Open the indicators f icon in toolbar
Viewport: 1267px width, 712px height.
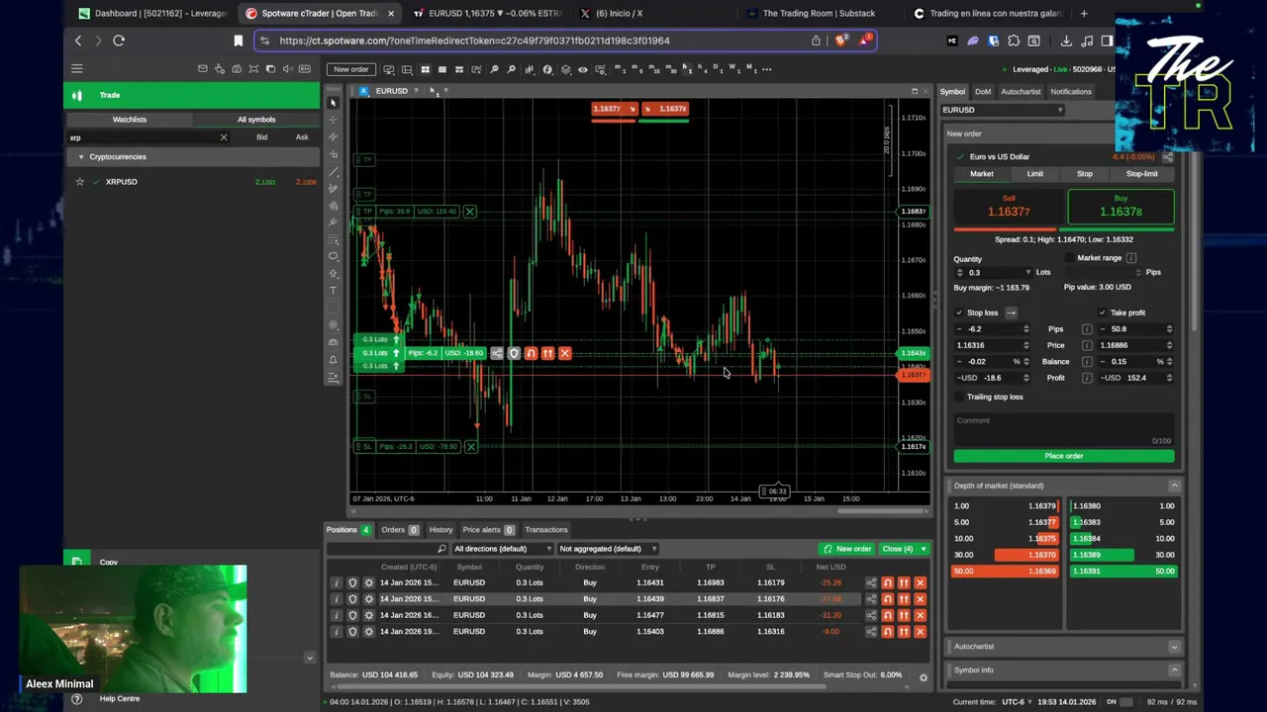(x=547, y=69)
